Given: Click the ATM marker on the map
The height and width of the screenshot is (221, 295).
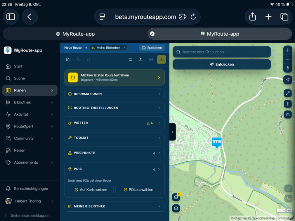Looking at the screenshot, I should [217, 142].
